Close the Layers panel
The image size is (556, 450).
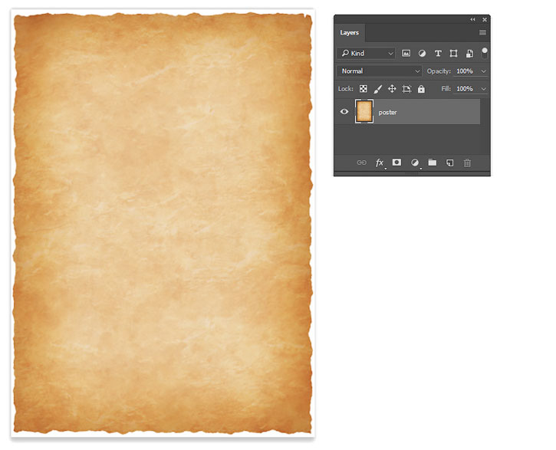click(x=485, y=19)
